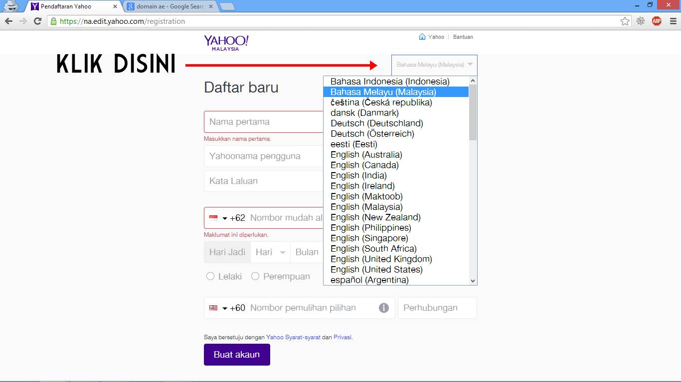The image size is (681, 382).
Task: Pick English (Australia) from the list
Action: coord(396,155)
